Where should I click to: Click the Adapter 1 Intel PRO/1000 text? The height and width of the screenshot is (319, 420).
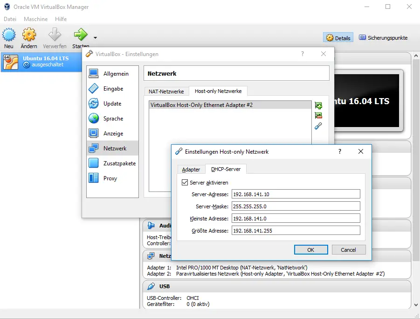[242, 268]
